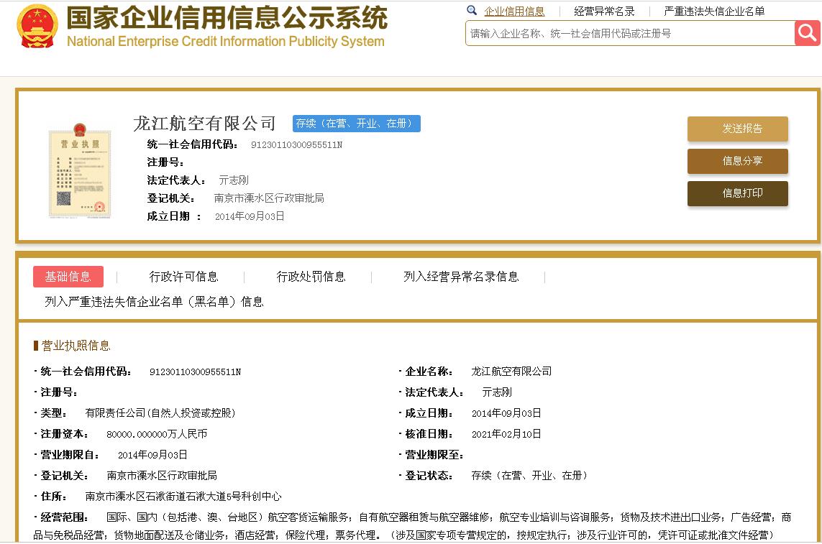Click the red search magnifier button
The width and height of the screenshot is (822, 544).
[x=808, y=33]
